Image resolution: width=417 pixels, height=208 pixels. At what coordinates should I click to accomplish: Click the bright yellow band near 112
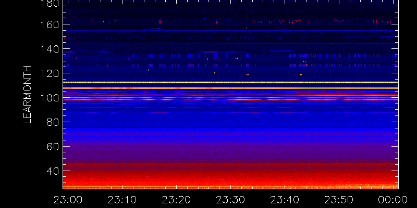(x=230, y=83)
